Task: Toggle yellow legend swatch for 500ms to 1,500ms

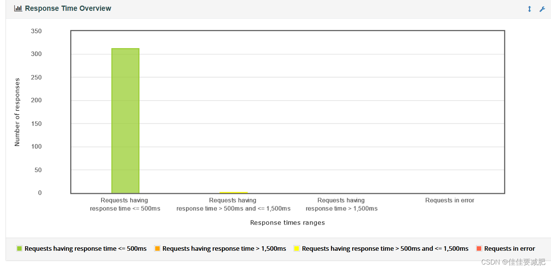Action: [297, 248]
